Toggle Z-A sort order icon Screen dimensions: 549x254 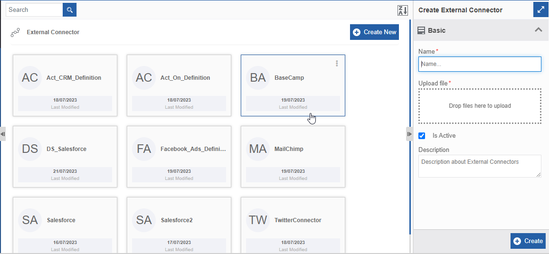click(x=403, y=10)
